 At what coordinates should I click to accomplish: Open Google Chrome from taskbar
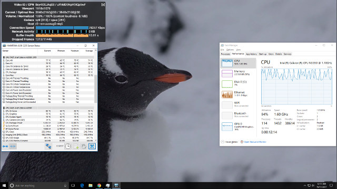point(99,185)
